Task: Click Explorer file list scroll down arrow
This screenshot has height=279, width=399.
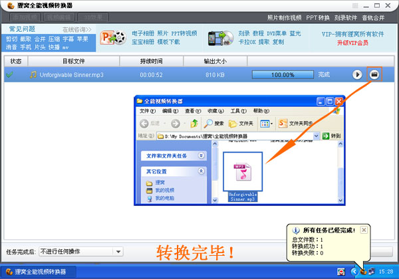Action: click(340, 200)
